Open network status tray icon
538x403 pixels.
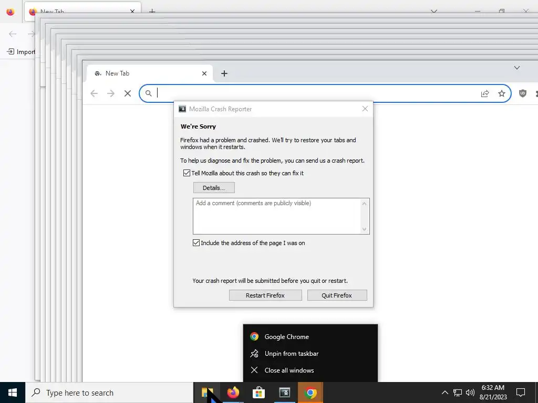[458, 393]
